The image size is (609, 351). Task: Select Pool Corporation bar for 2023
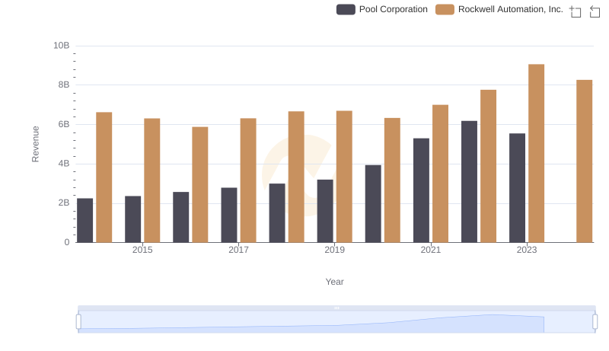(x=518, y=188)
